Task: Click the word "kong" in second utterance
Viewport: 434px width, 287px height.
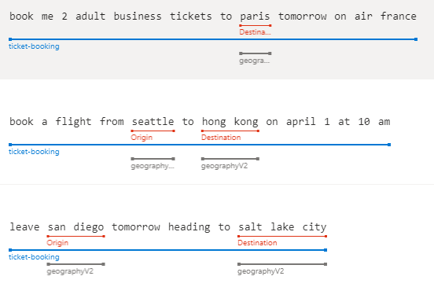Action: [246, 122]
